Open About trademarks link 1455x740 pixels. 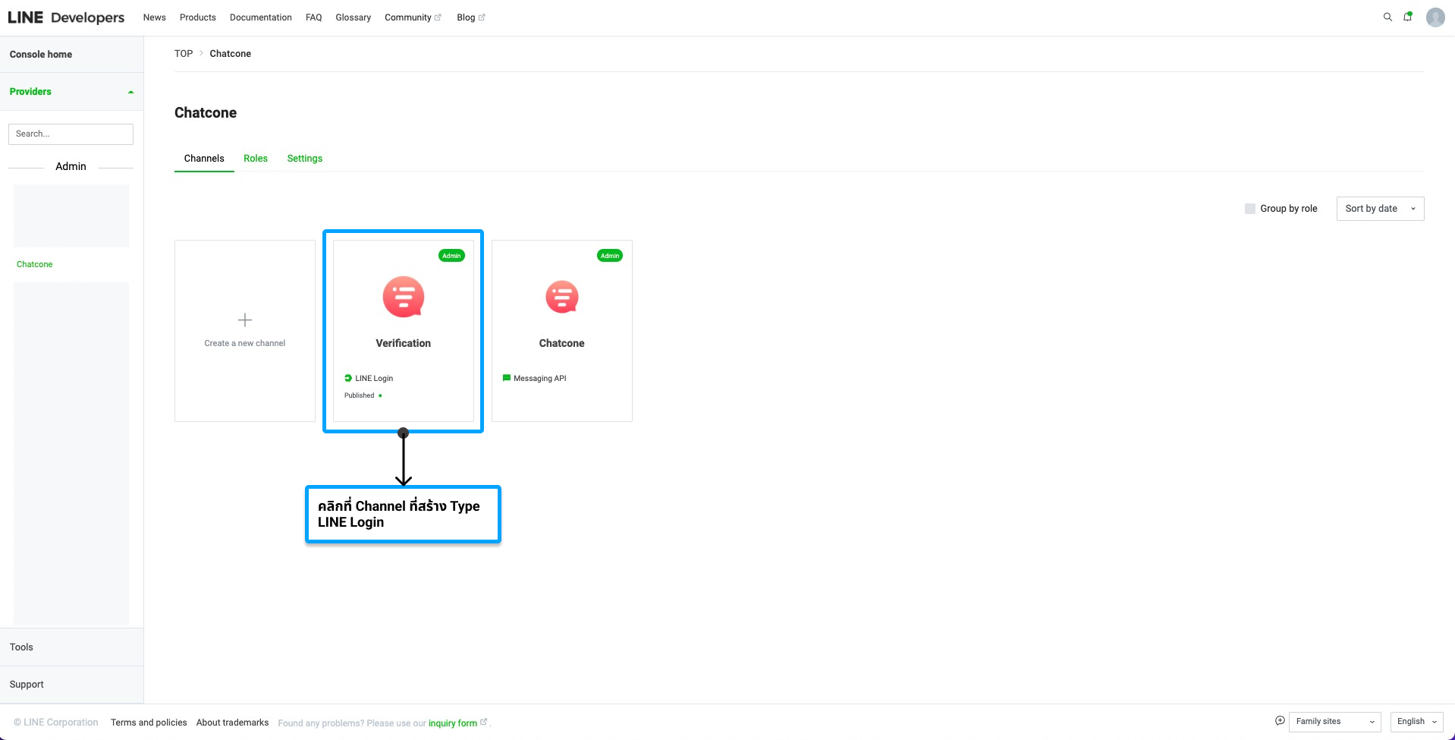[232, 723]
